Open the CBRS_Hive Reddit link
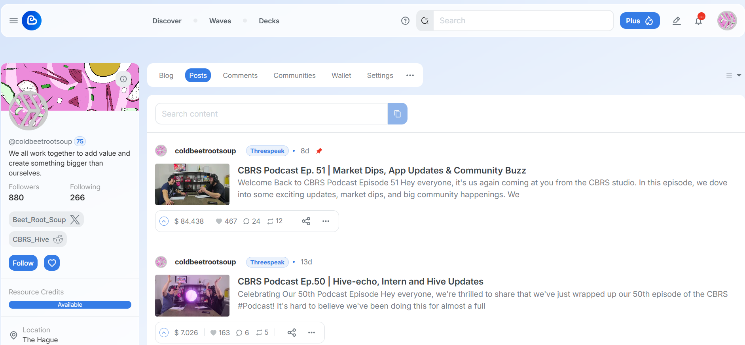The image size is (745, 345). coord(38,239)
